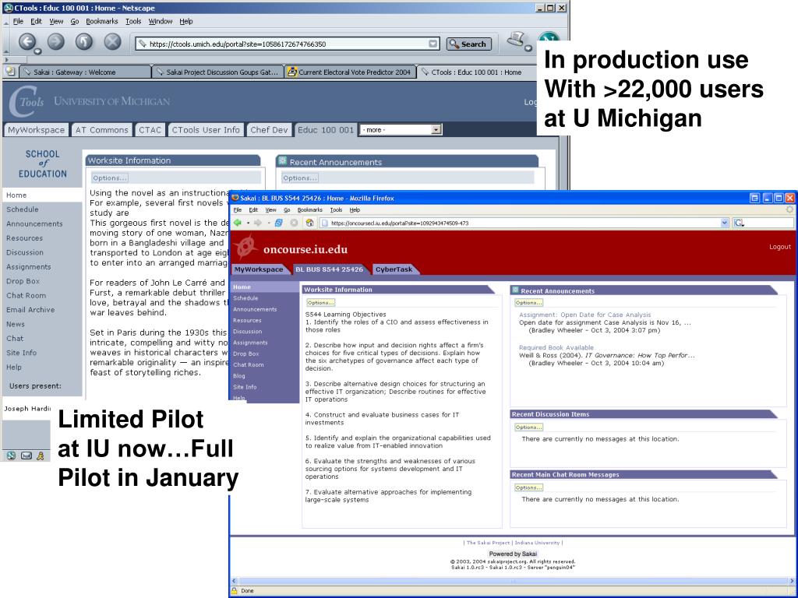Open the CTools '- more -' sites dropdown
The image size is (798, 598).
[x=401, y=130]
